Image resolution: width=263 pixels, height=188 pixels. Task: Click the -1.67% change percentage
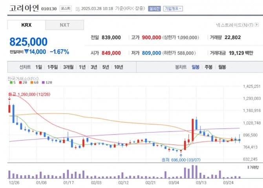point(60,52)
